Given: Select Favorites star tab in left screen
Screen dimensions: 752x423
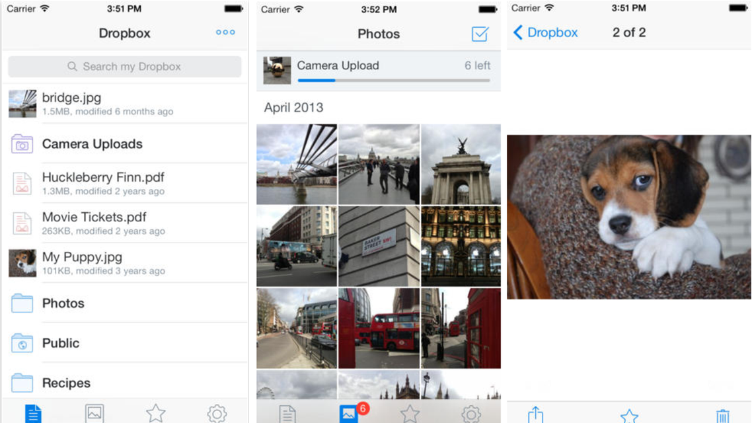Looking at the screenshot, I should (156, 413).
